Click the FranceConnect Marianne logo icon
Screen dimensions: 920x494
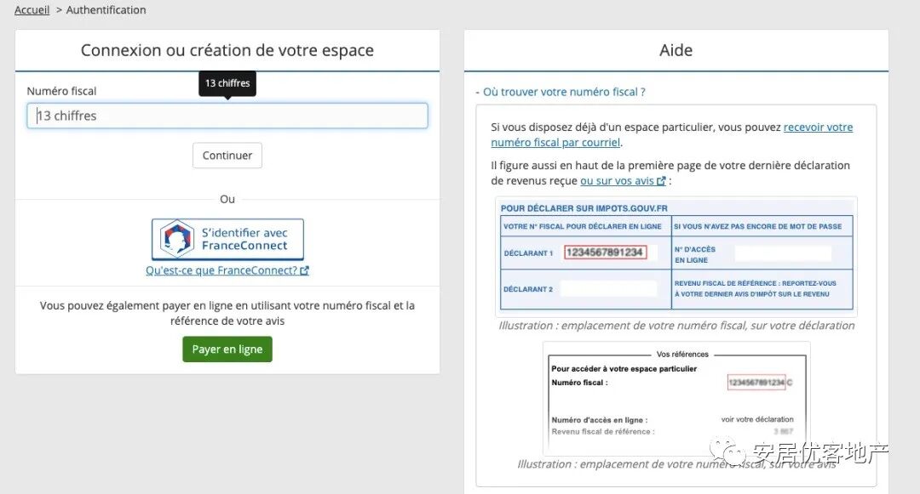(177, 239)
